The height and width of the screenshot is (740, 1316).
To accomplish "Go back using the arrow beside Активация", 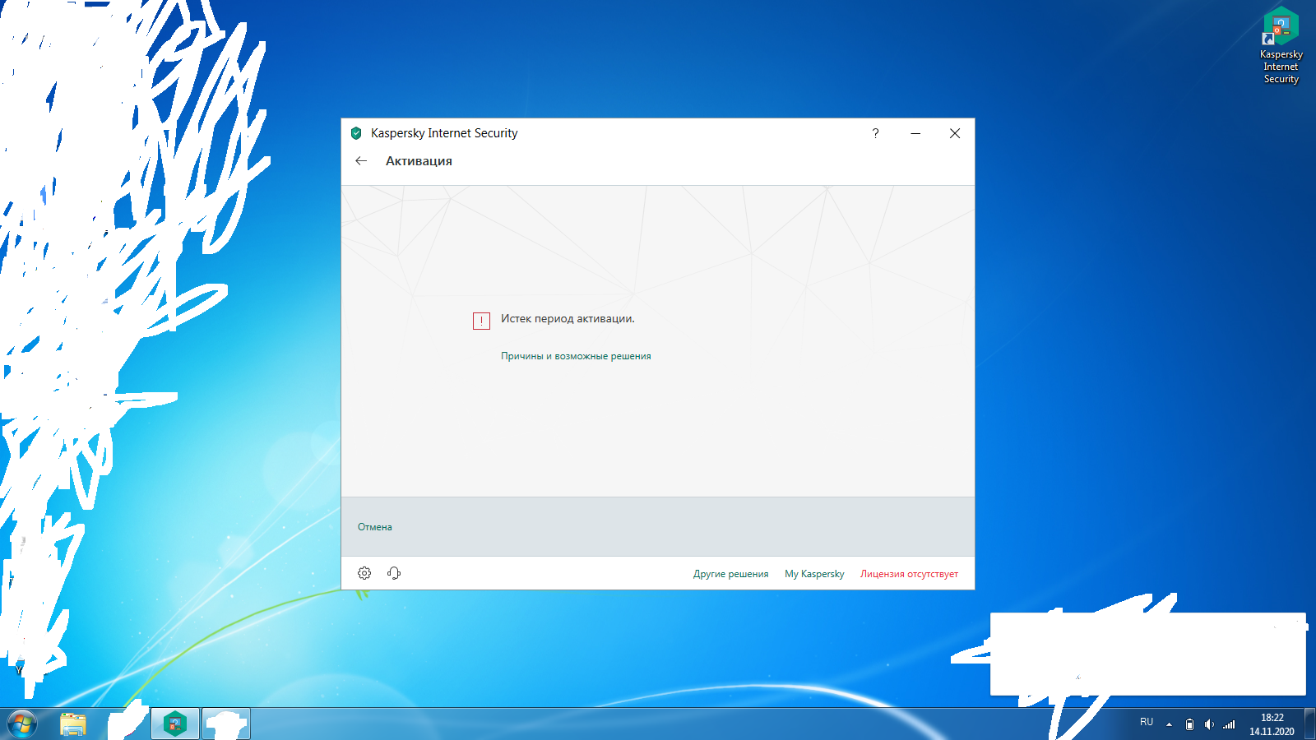I will click(361, 161).
